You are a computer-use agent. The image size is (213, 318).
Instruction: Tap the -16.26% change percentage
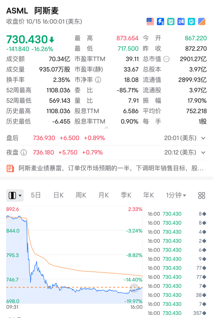[x=42, y=49]
